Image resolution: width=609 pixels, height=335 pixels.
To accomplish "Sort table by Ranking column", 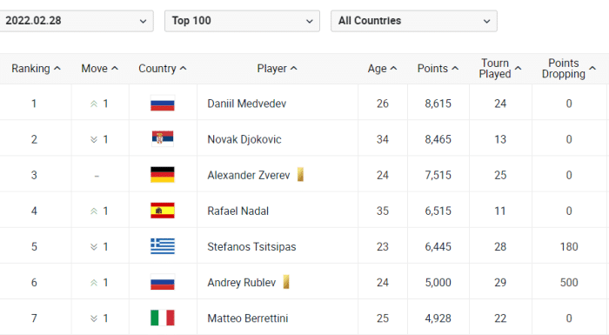I will tap(36, 69).
